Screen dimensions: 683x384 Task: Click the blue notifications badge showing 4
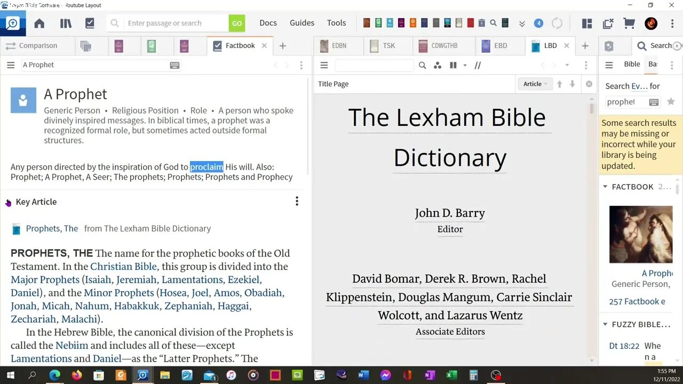(538, 23)
